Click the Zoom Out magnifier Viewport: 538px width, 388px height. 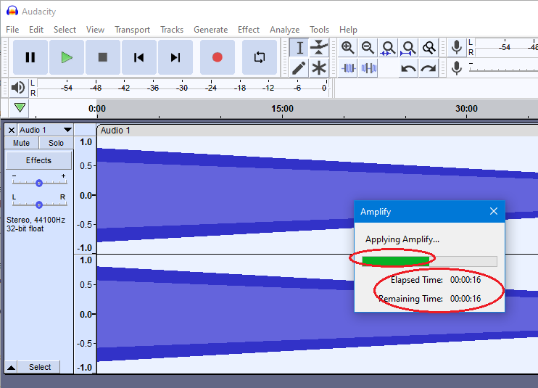pyautogui.click(x=368, y=48)
